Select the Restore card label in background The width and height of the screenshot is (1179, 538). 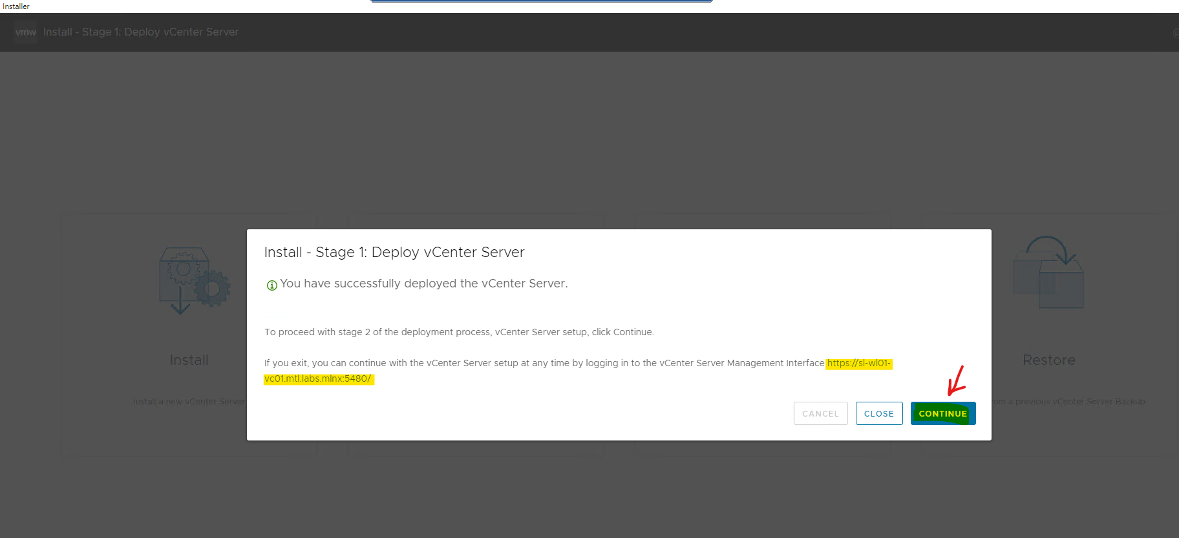(x=1049, y=360)
